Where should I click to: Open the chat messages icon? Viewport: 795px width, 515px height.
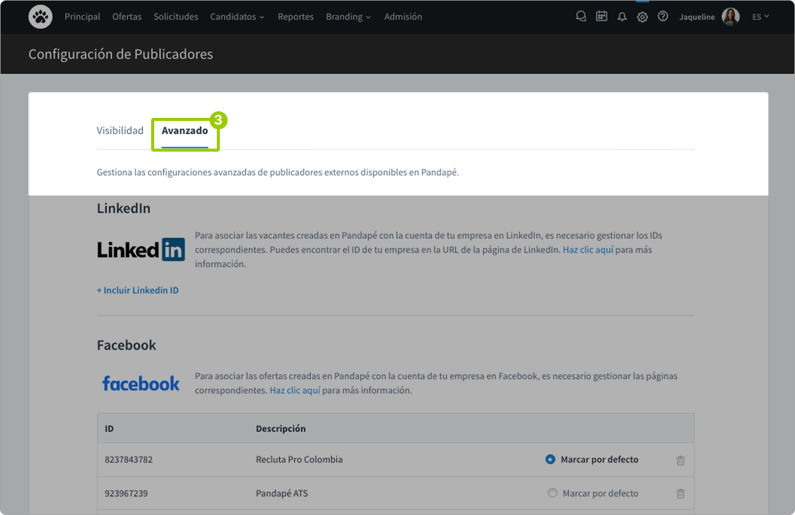tap(581, 16)
